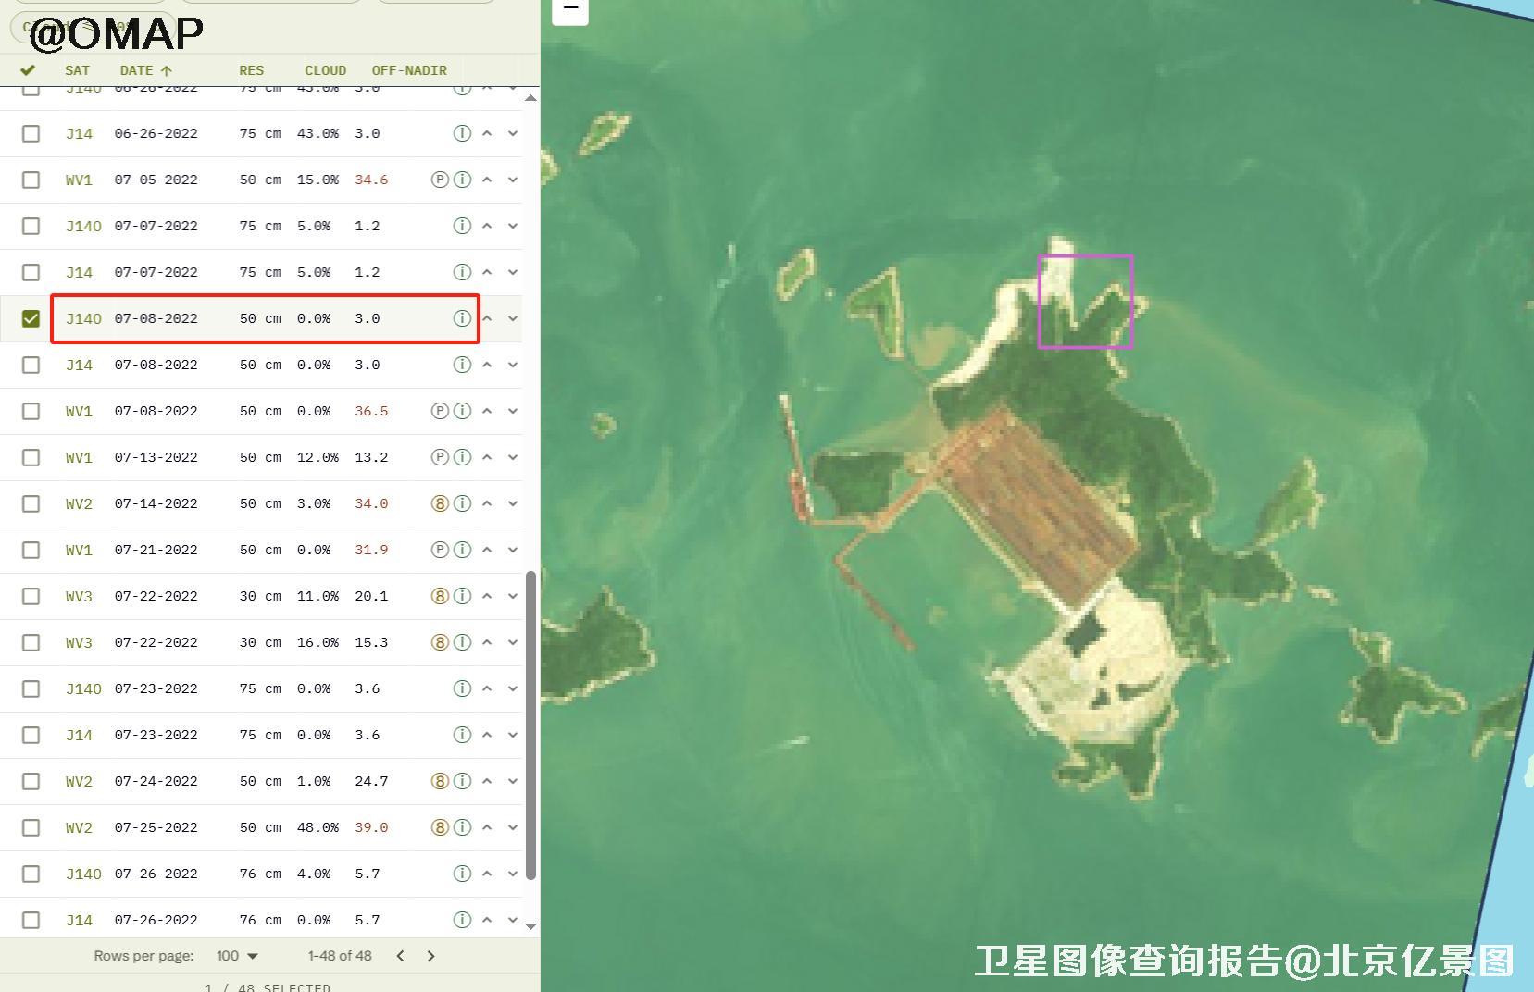Click the results list scrollbar thumb
The image size is (1534, 992).
pyautogui.click(x=530, y=725)
